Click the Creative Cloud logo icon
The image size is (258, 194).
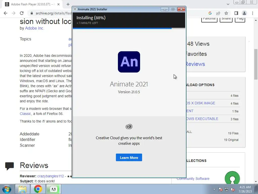tap(129, 127)
